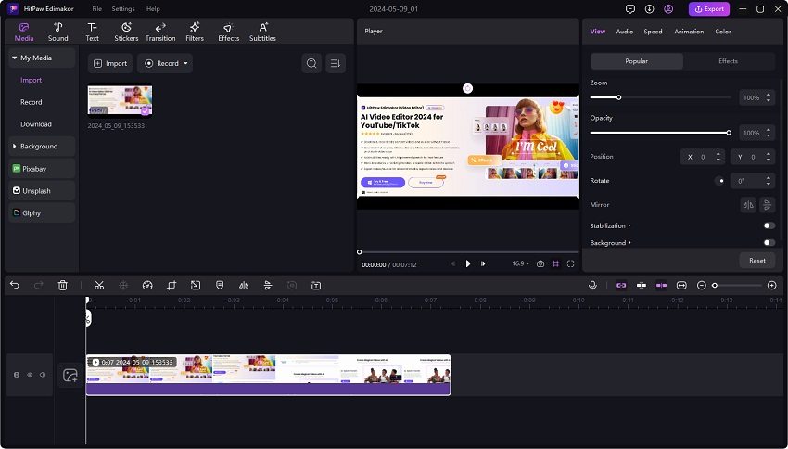Screen dimensions: 788x449
Task: Adjust the Opacity percentage stepper
Action: click(769, 133)
